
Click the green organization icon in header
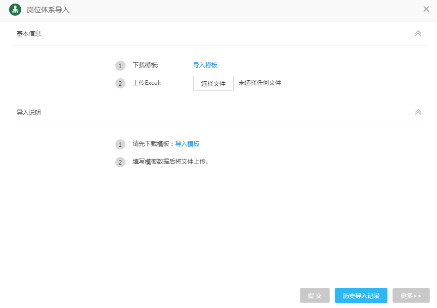(15, 10)
